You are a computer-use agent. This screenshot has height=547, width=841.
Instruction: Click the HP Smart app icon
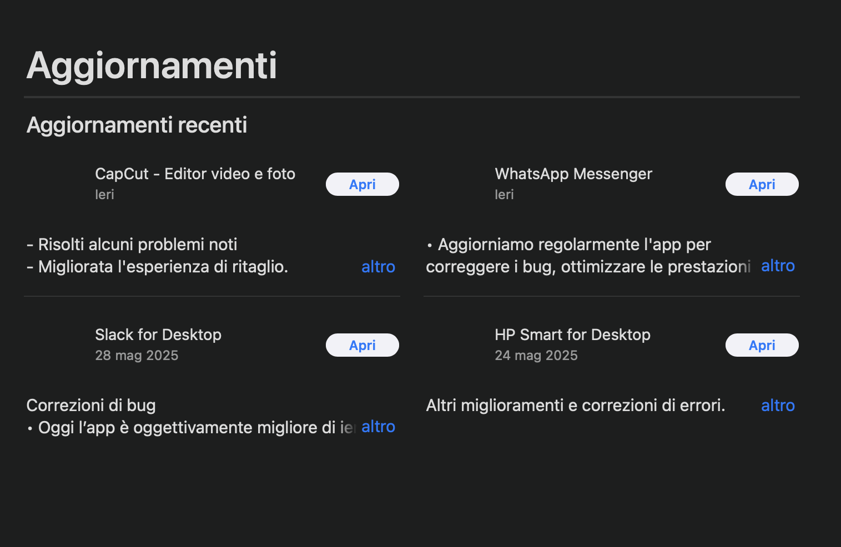tap(458, 345)
